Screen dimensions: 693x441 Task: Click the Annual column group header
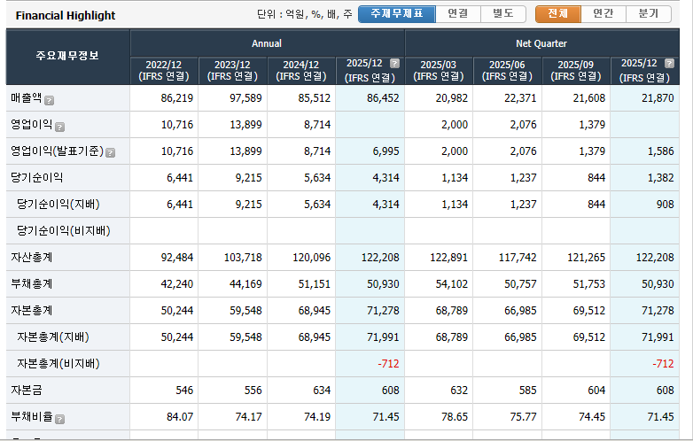[x=267, y=43]
